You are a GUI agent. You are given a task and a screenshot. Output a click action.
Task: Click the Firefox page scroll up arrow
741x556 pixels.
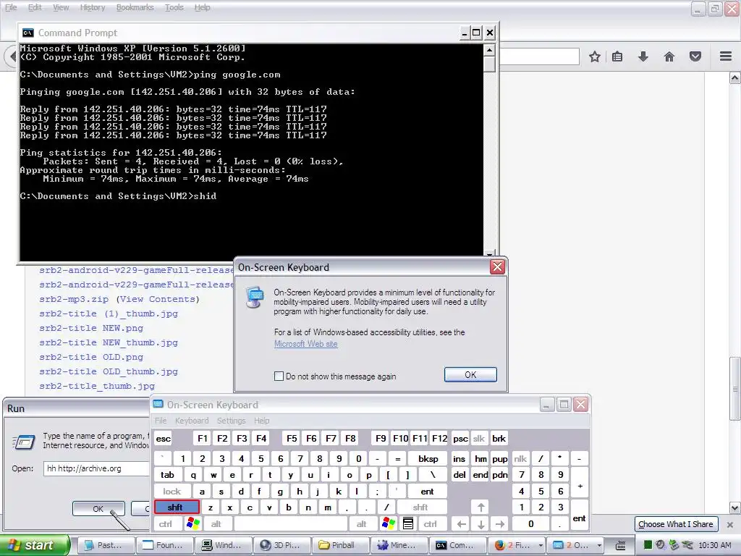tap(735, 78)
